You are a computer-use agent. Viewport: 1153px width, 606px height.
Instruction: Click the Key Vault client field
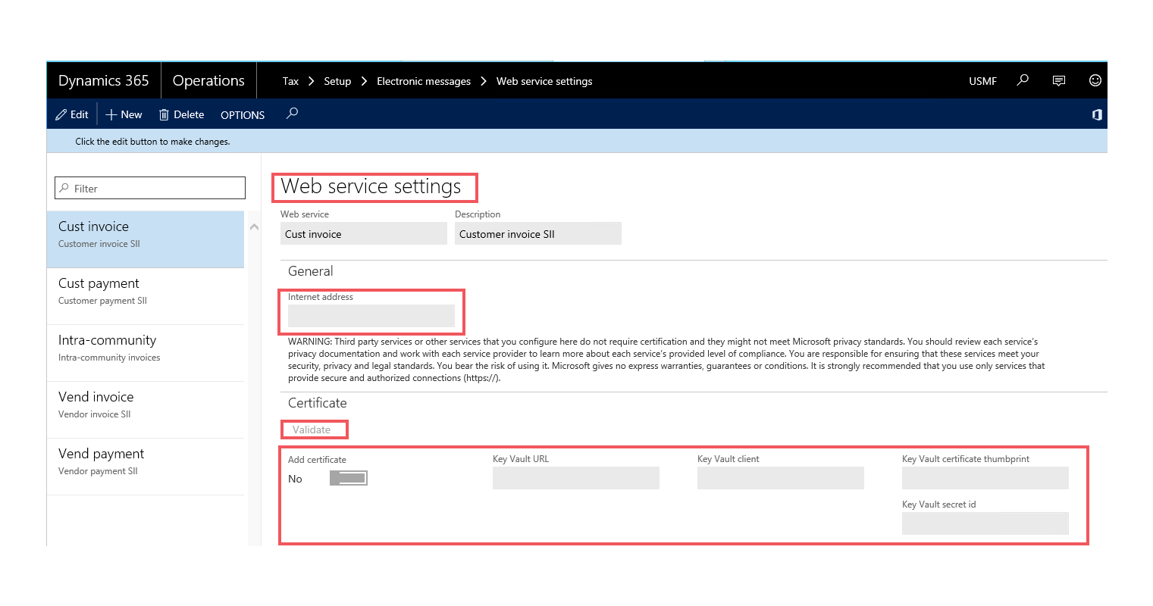click(x=781, y=478)
